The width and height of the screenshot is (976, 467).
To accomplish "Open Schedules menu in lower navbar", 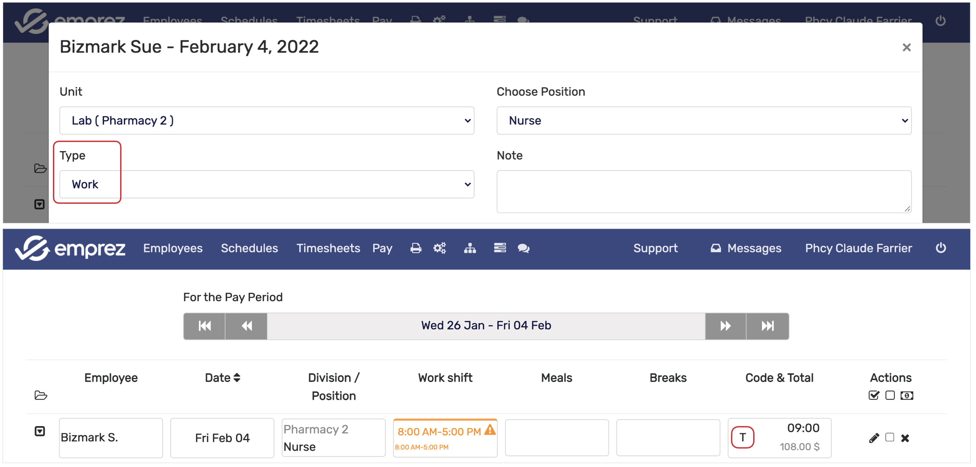I will [249, 248].
